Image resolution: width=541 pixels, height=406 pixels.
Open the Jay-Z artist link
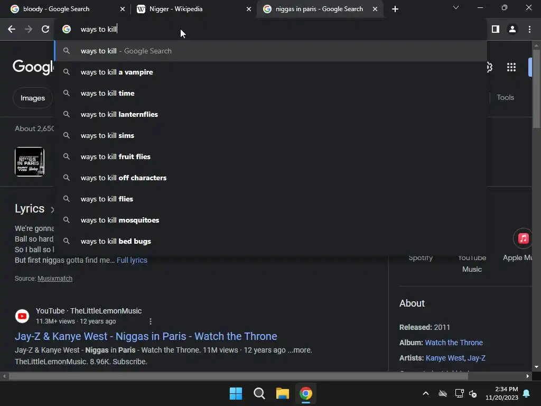[x=476, y=358]
